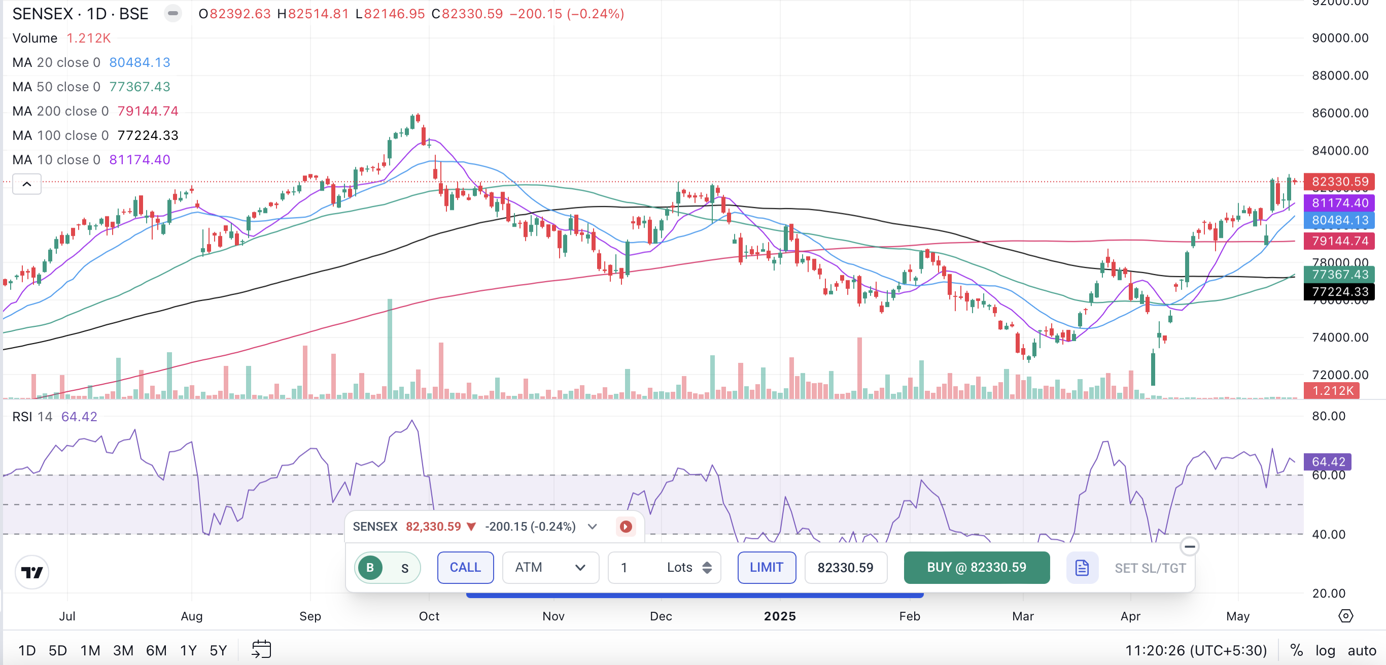This screenshot has height=665, width=1386.
Task: Click the blue 80484.13 MA price label
Action: coord(1339,220)
